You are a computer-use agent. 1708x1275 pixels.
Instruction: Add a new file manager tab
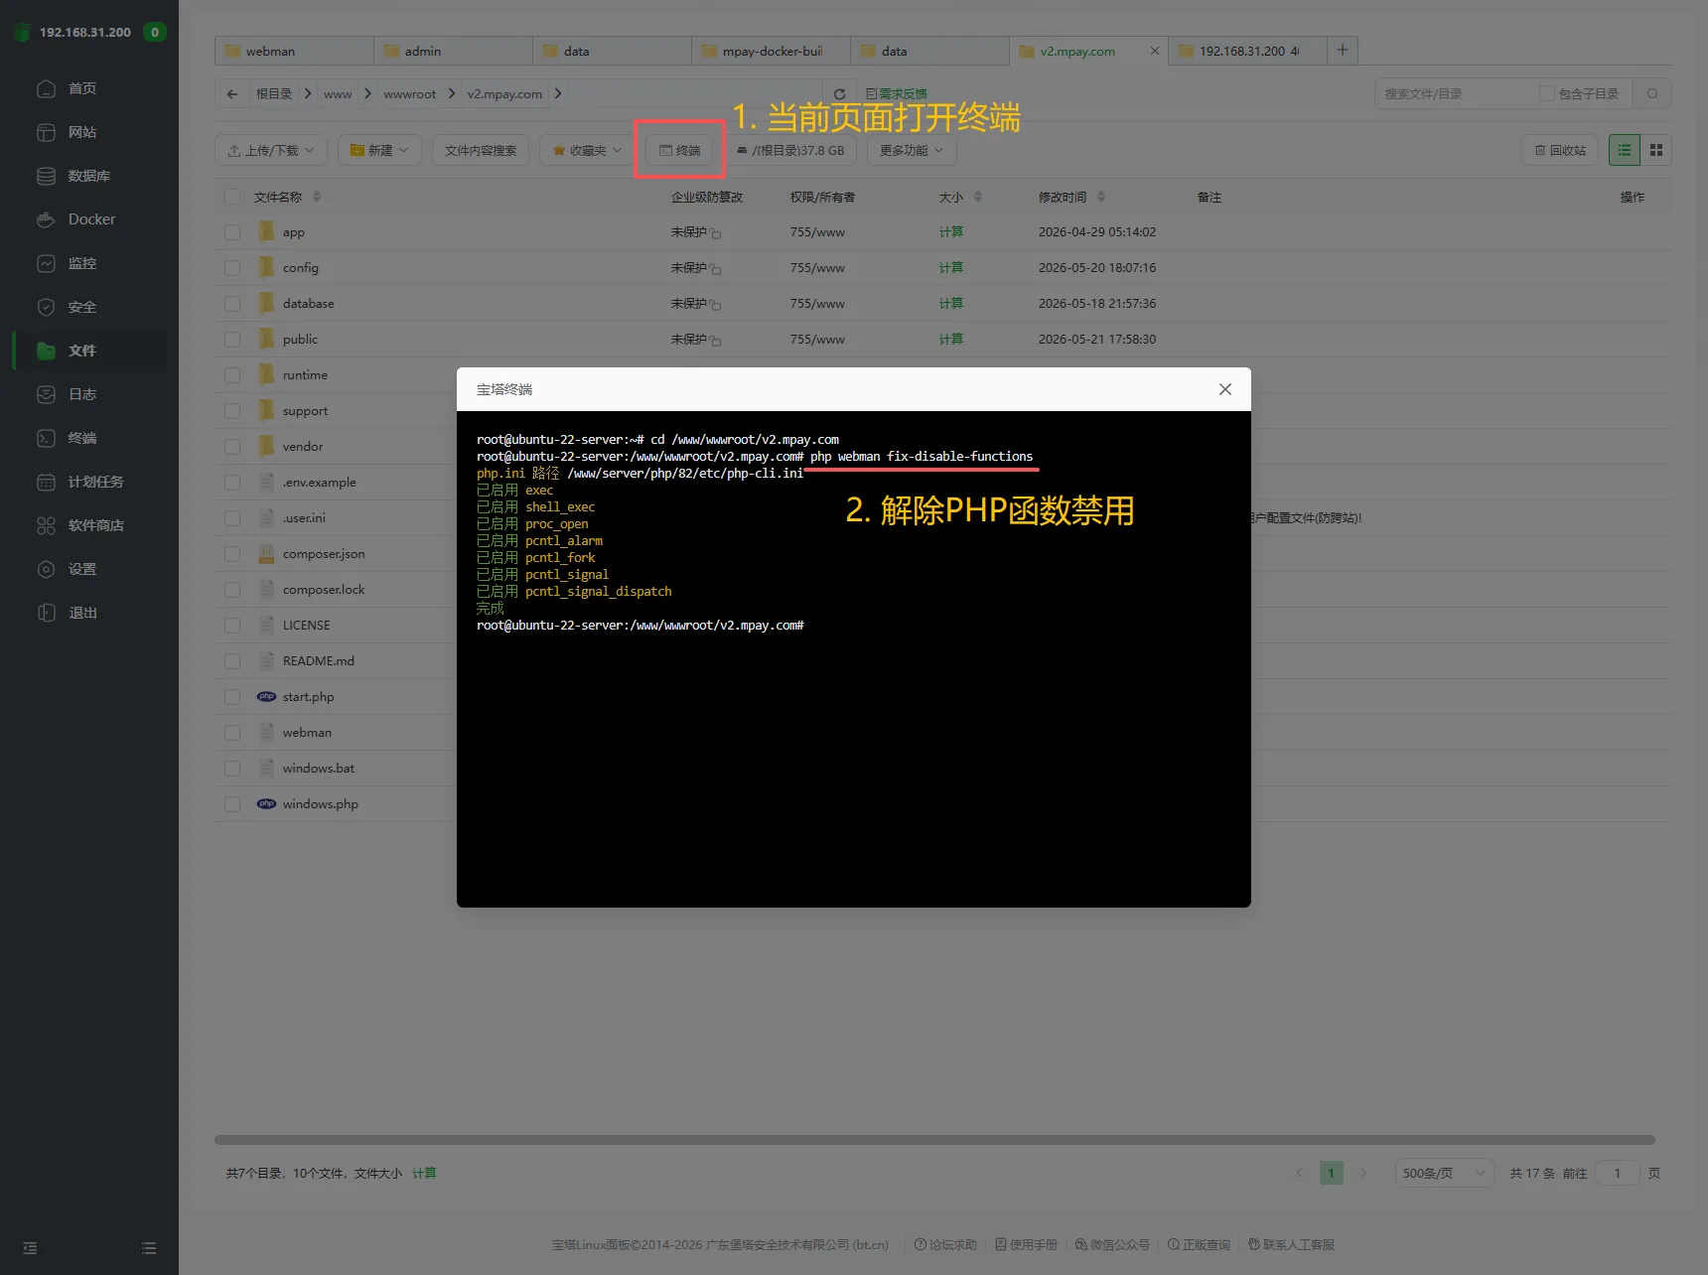coord(1343,50)
